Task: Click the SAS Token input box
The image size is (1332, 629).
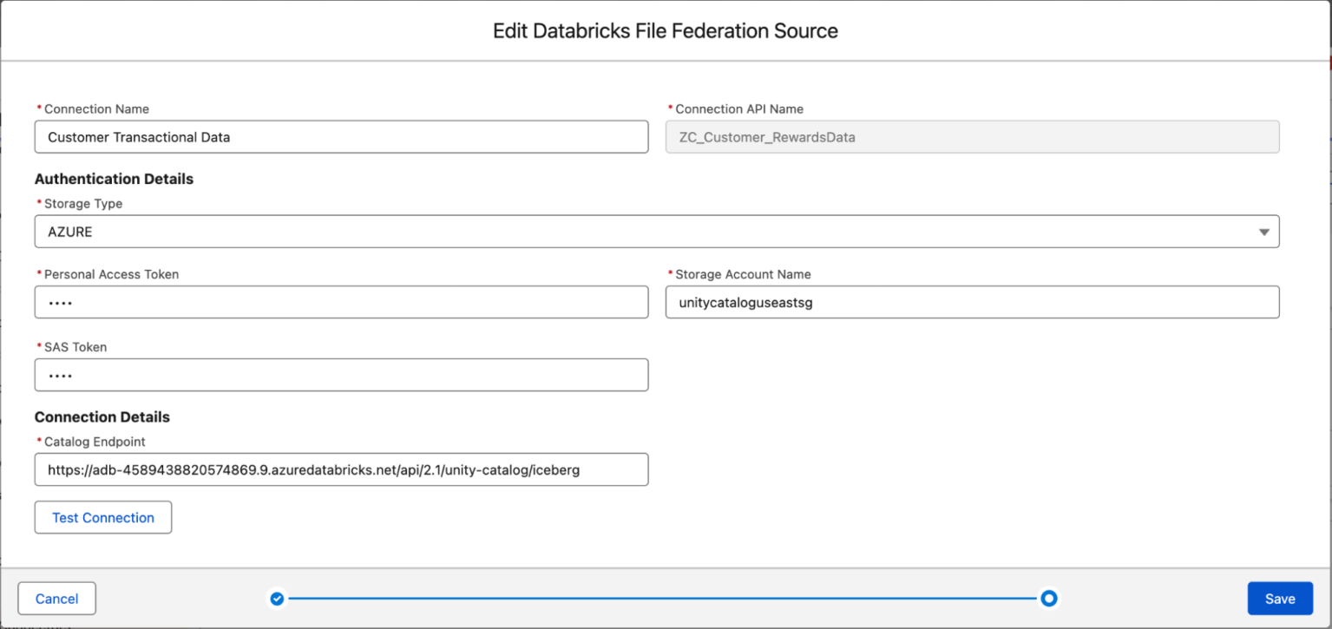Action: click(341, 375)
